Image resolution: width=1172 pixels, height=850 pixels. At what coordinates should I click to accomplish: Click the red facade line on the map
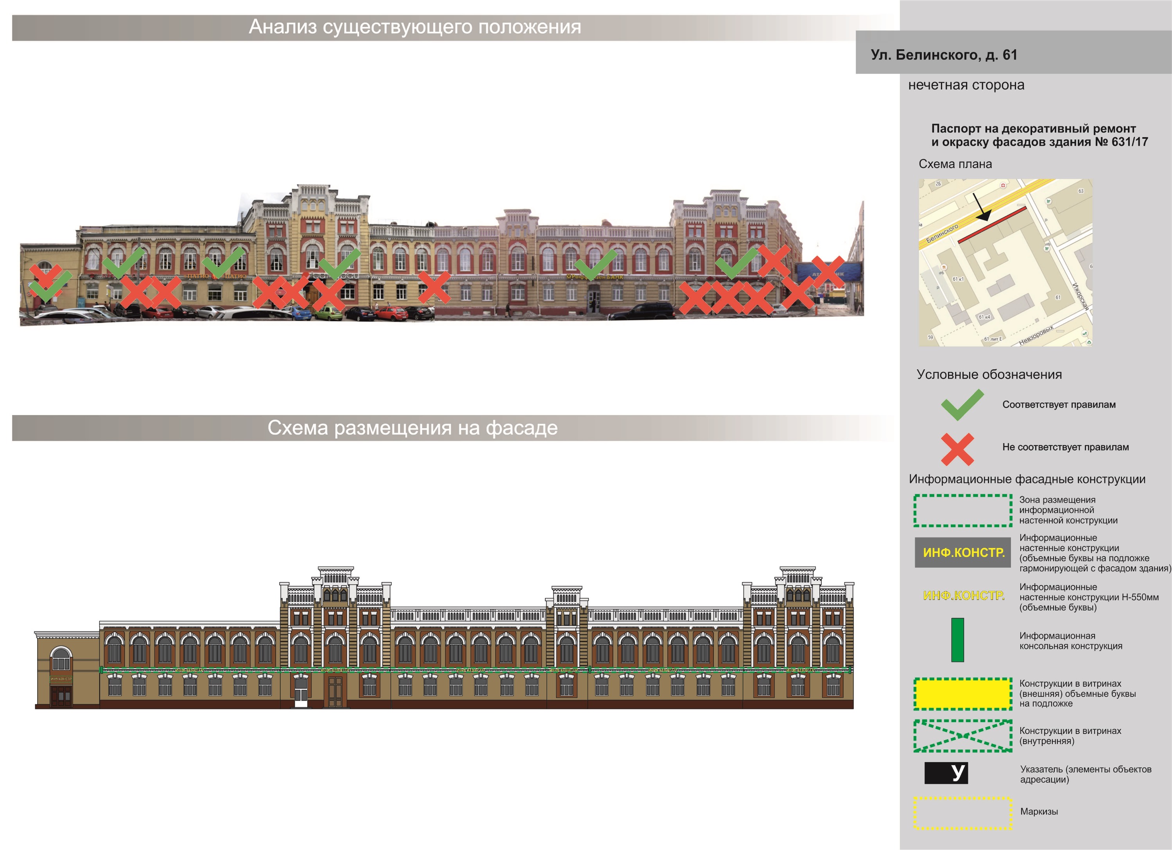tap(992, 225)
